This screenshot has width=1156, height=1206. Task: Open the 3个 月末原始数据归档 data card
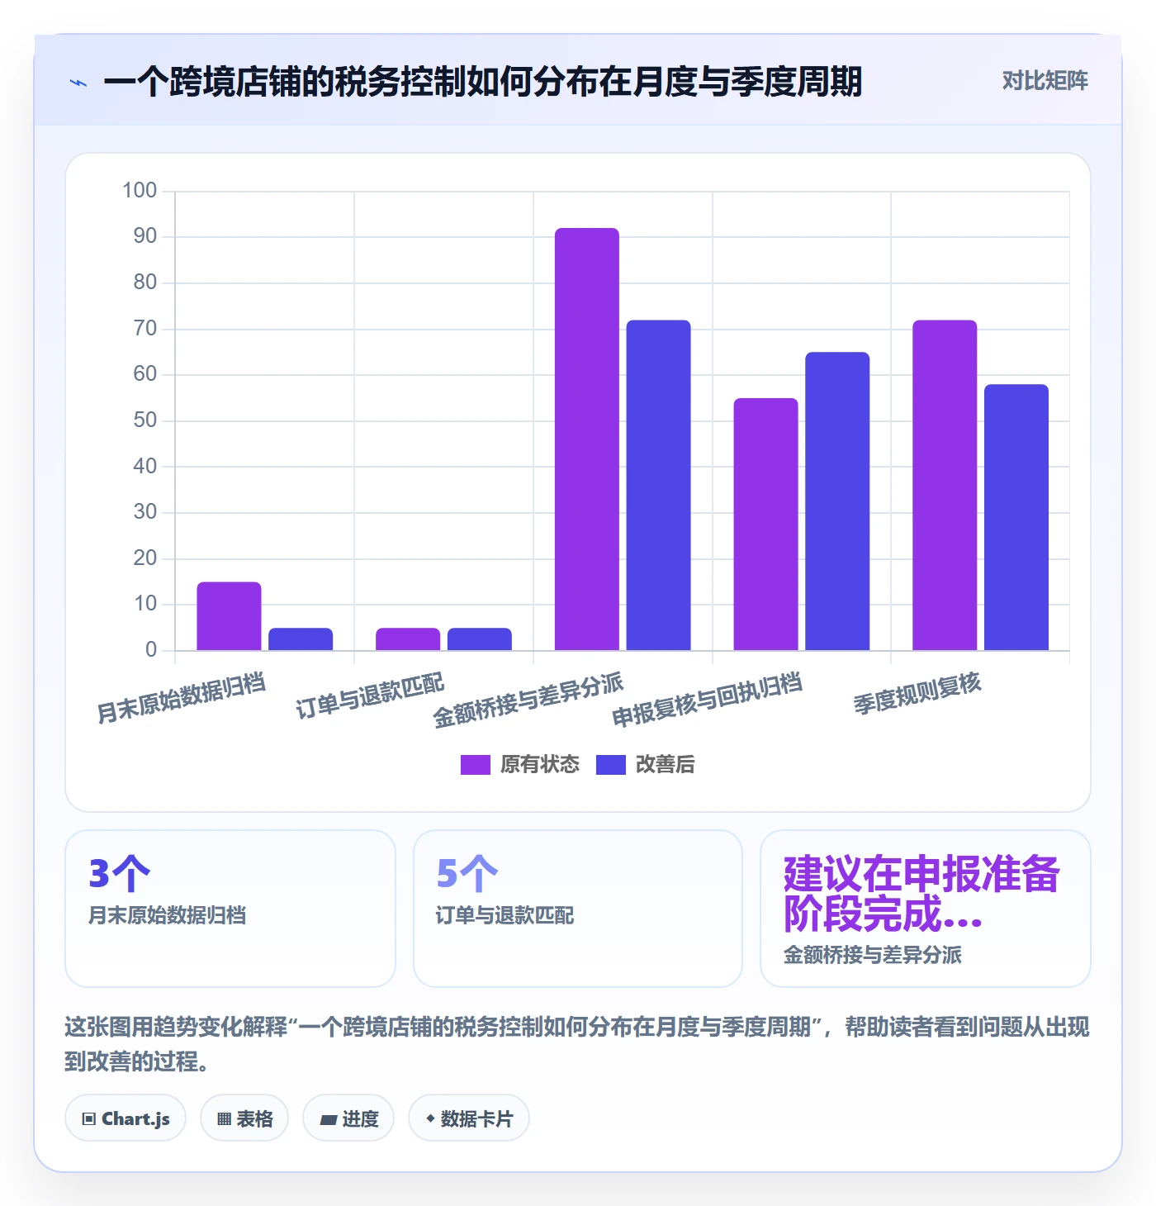click(230, 909)
